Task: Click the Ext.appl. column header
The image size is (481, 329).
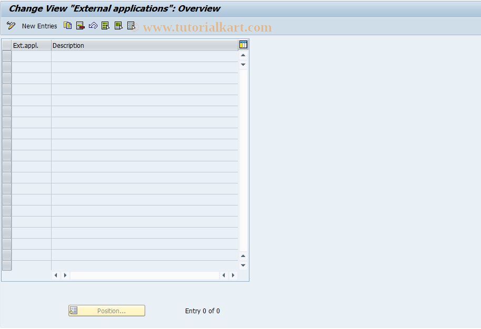Action: (x=31, y=45)
